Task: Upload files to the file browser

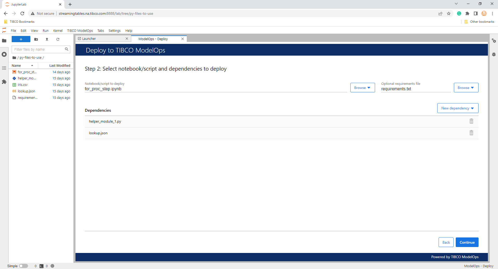Action: pos(47,39)
